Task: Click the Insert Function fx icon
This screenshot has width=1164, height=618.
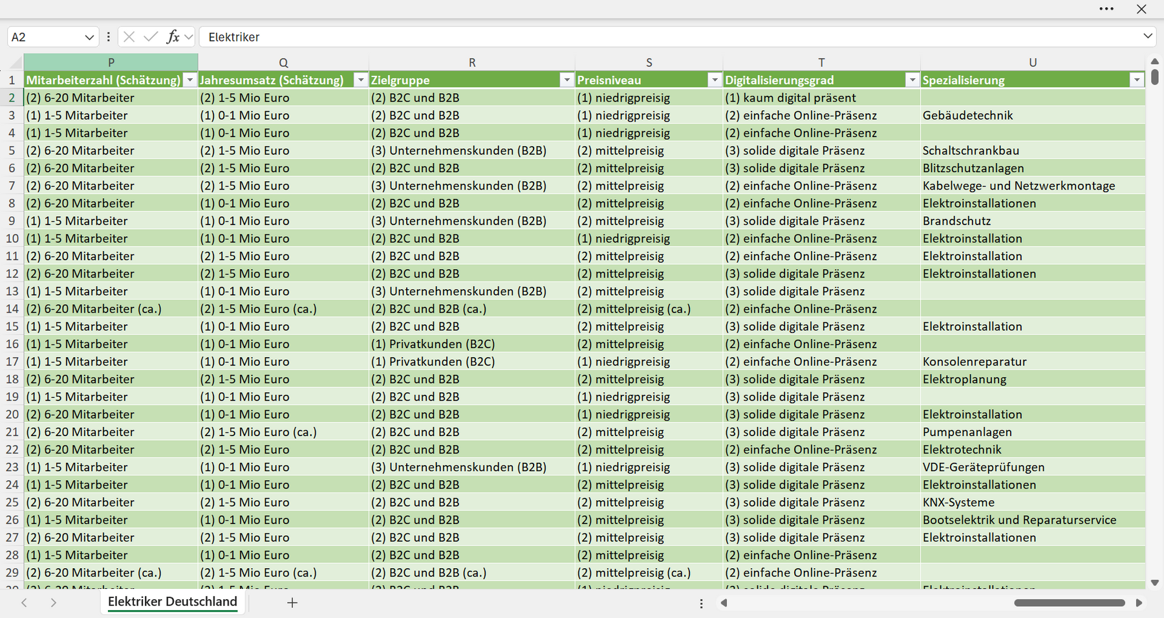Action: click(x=173, y=37)
